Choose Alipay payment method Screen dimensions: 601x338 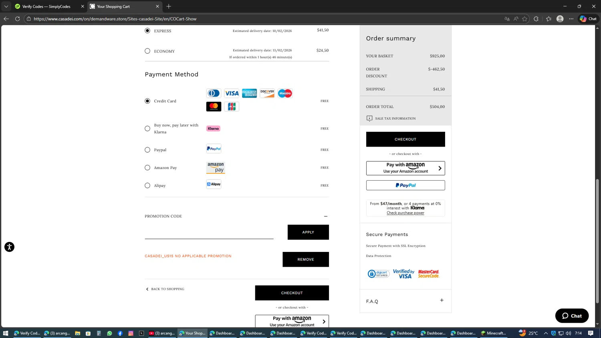147,185
